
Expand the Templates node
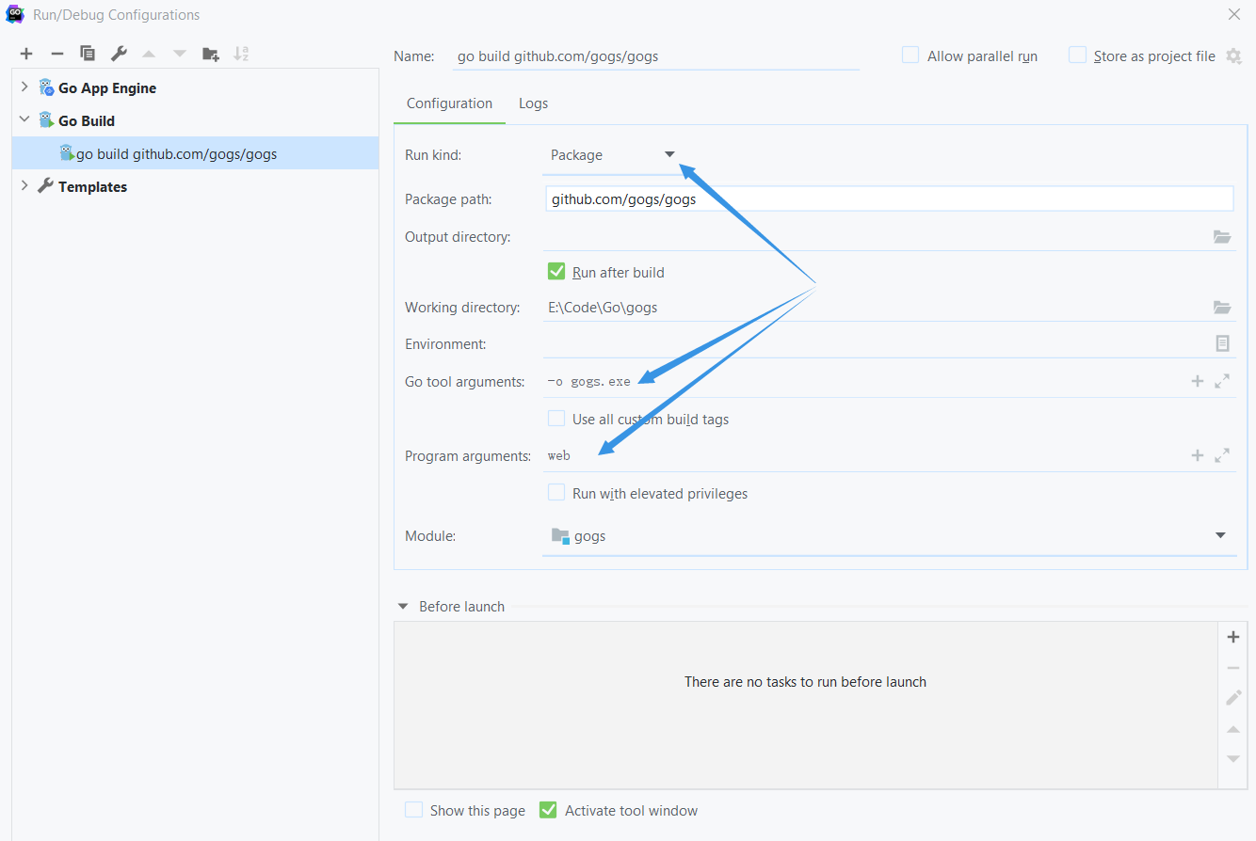click(24, 186)
